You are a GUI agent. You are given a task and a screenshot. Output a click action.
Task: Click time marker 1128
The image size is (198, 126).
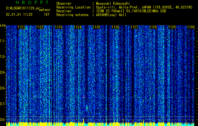tap(153, 27)
